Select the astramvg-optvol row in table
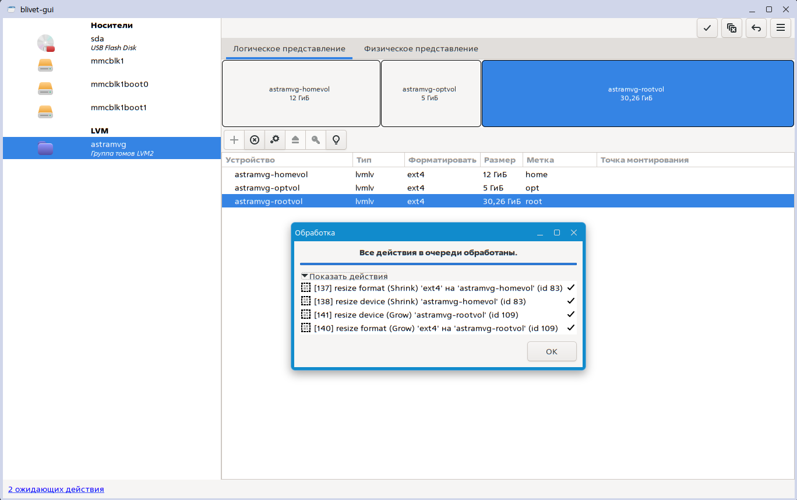797x500 pixels. pyautogui.click(x=267, y=188)
